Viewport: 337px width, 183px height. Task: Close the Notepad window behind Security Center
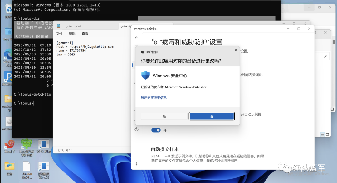(x=305, y=23)
